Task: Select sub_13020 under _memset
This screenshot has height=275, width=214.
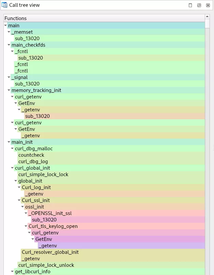Action: 109,39
